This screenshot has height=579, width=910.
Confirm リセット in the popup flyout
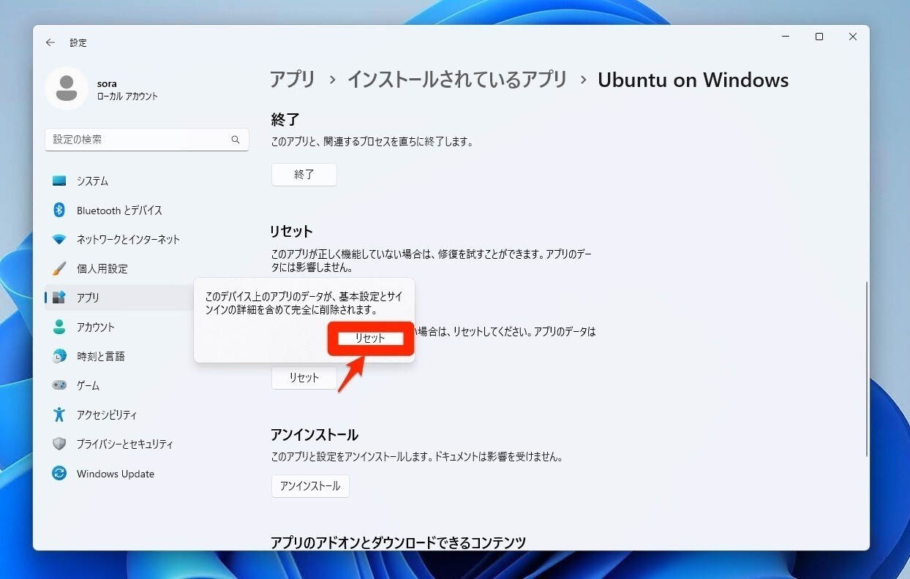[370, 338]
